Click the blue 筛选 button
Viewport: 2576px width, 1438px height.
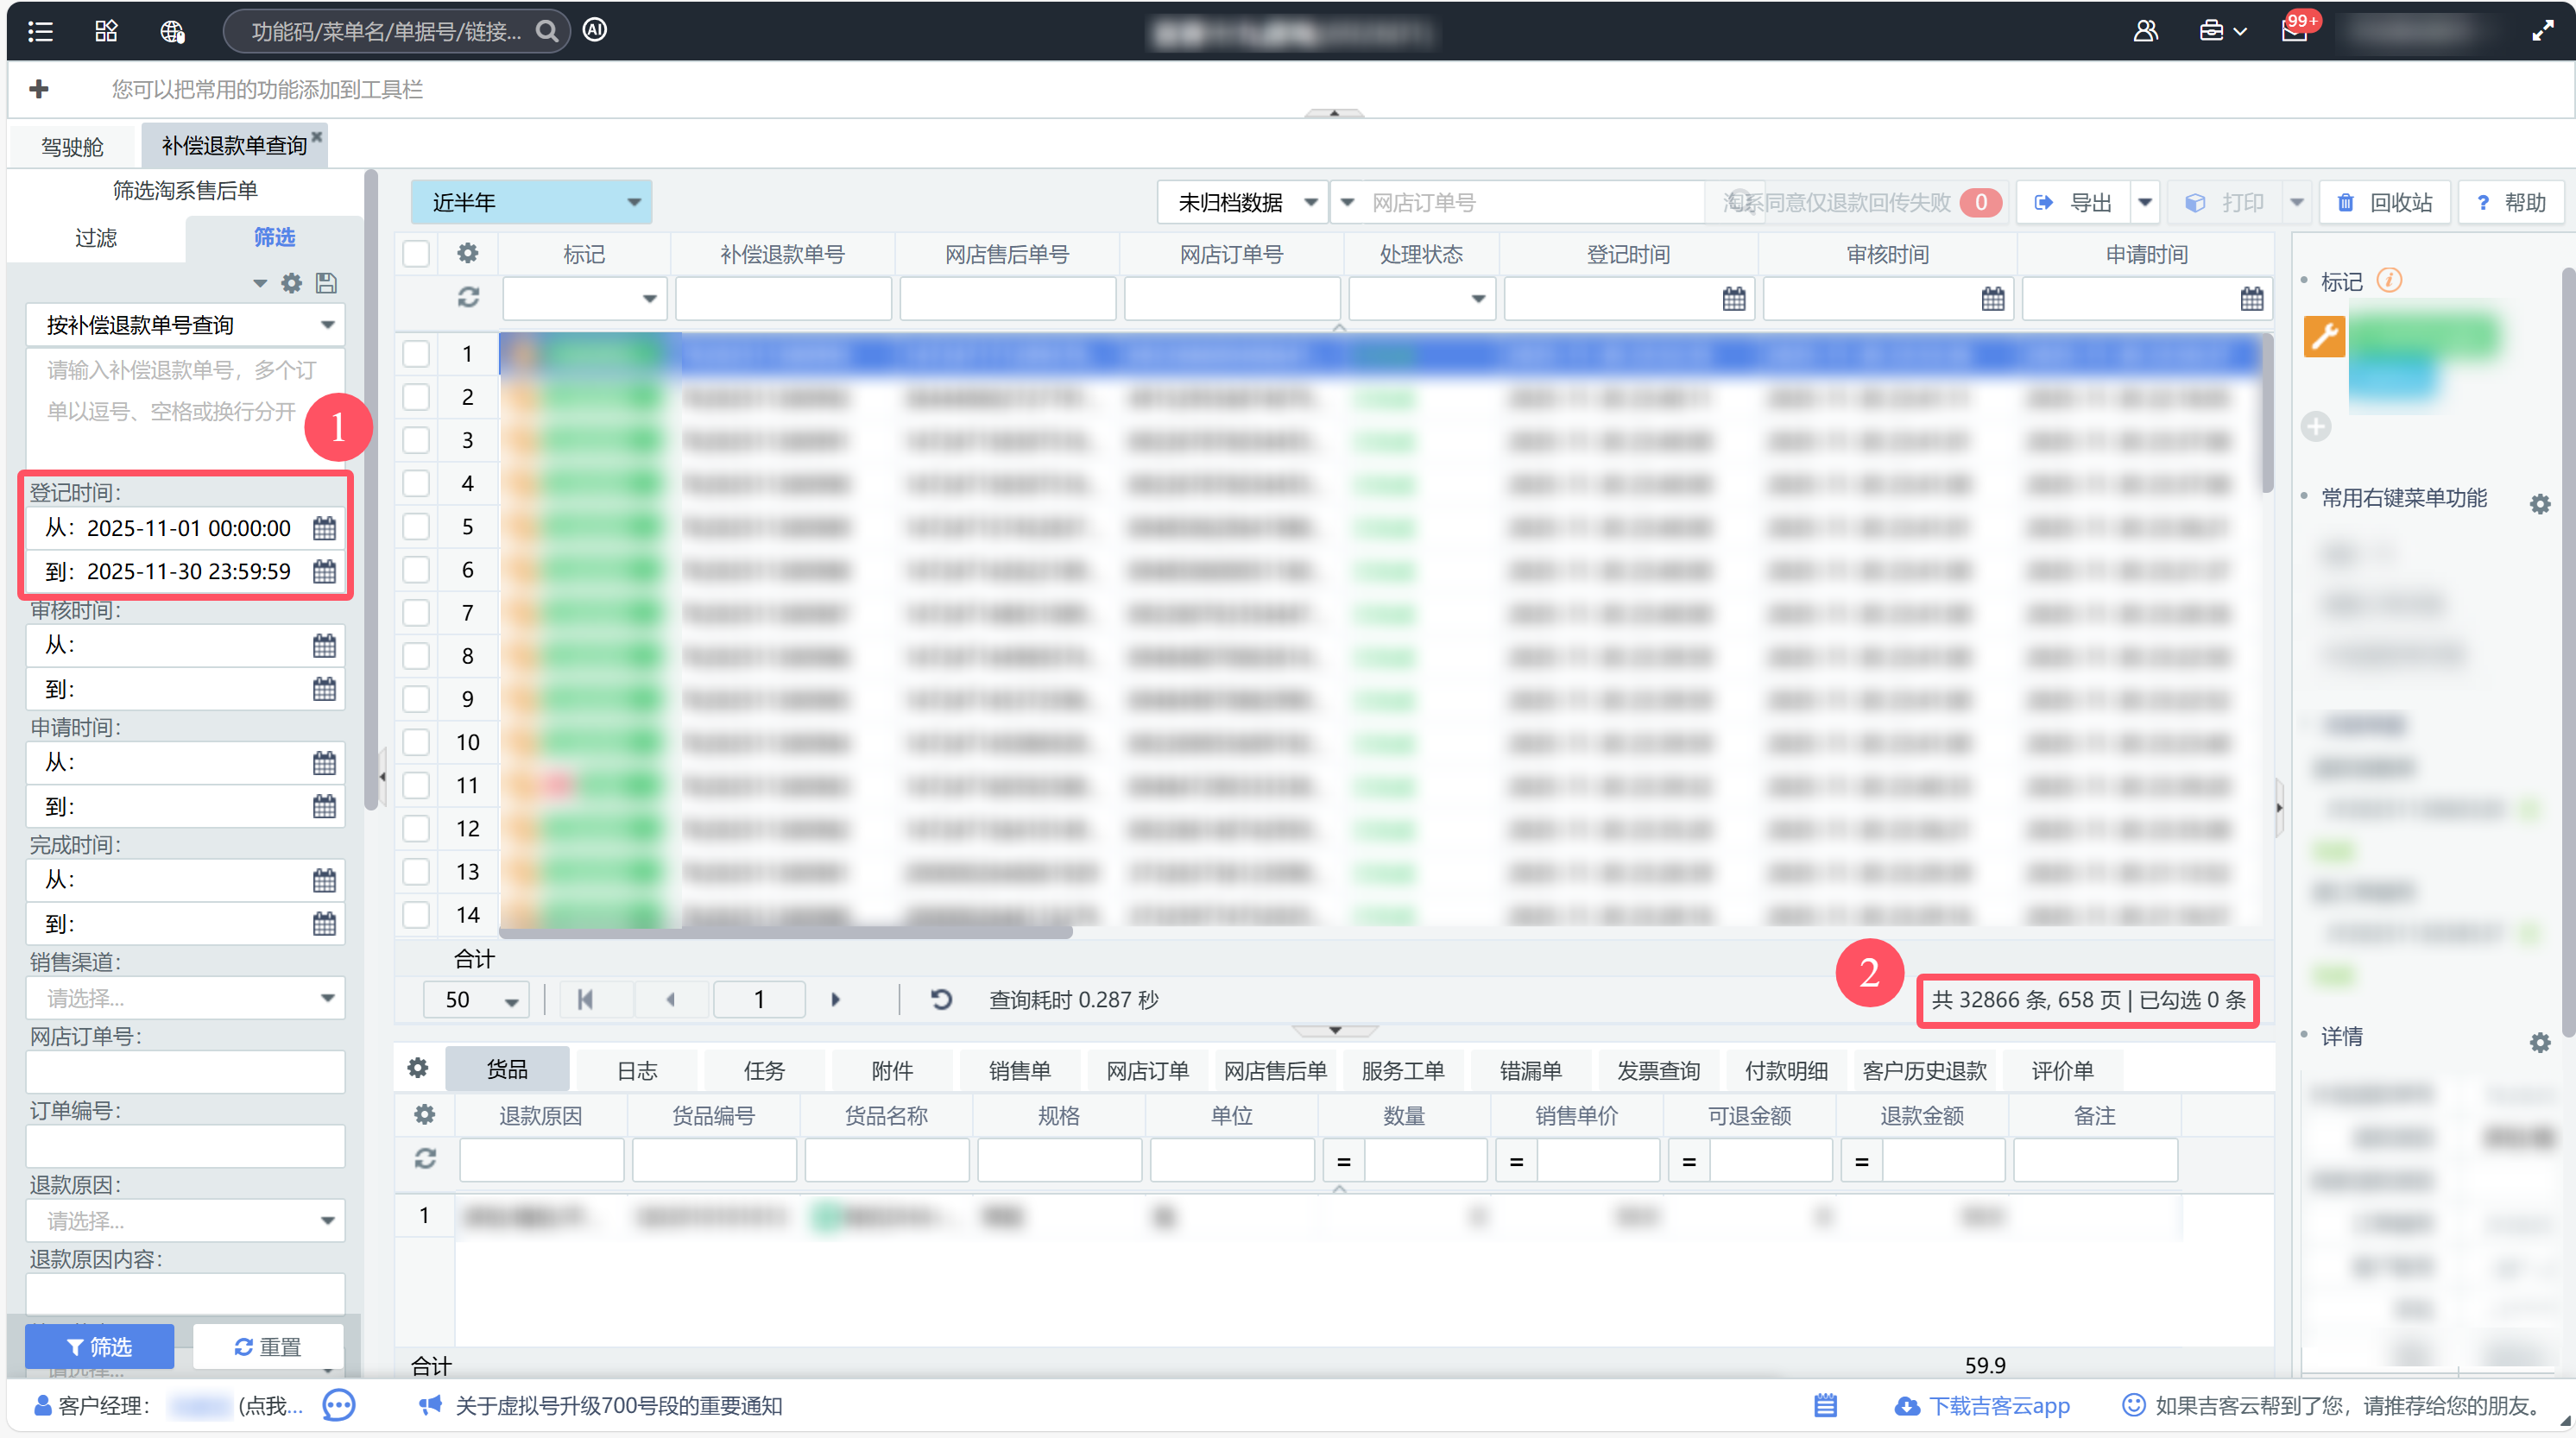[99, 1346]
